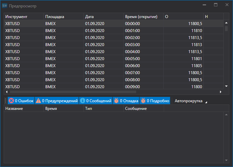
Task: Sort by the Дата column header
Action: (x=104, y=17)
